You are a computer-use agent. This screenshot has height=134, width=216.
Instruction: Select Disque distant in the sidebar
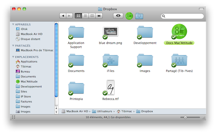point(28,39)
